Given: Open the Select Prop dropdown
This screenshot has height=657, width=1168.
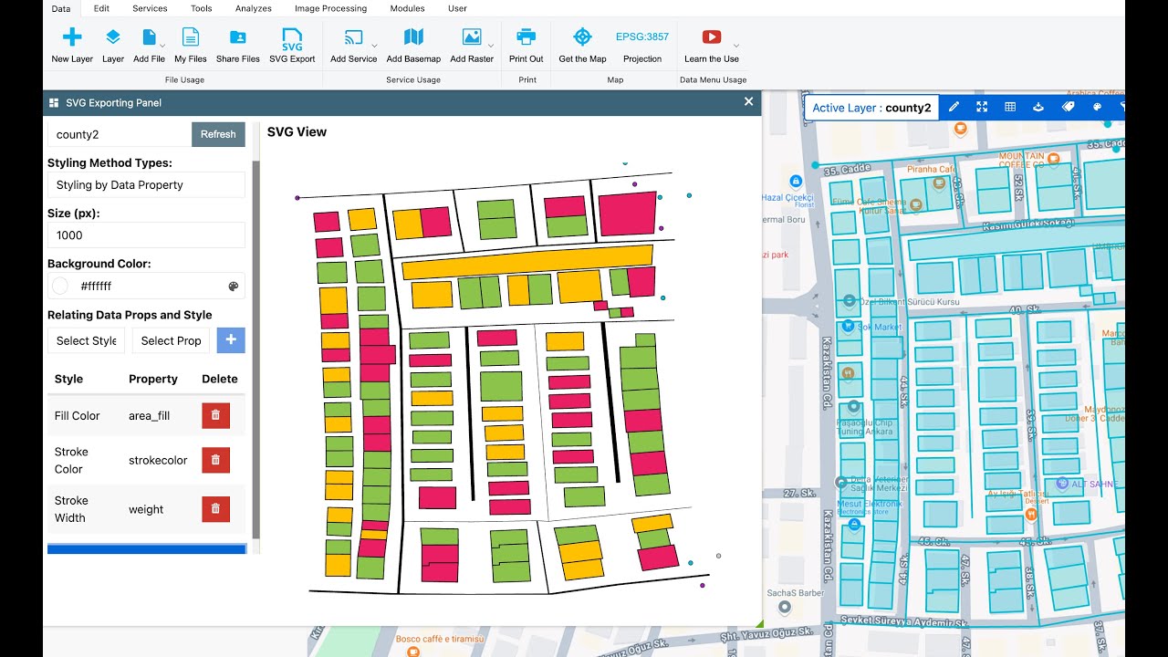Looking at the screenshot, I should point(171,340).
